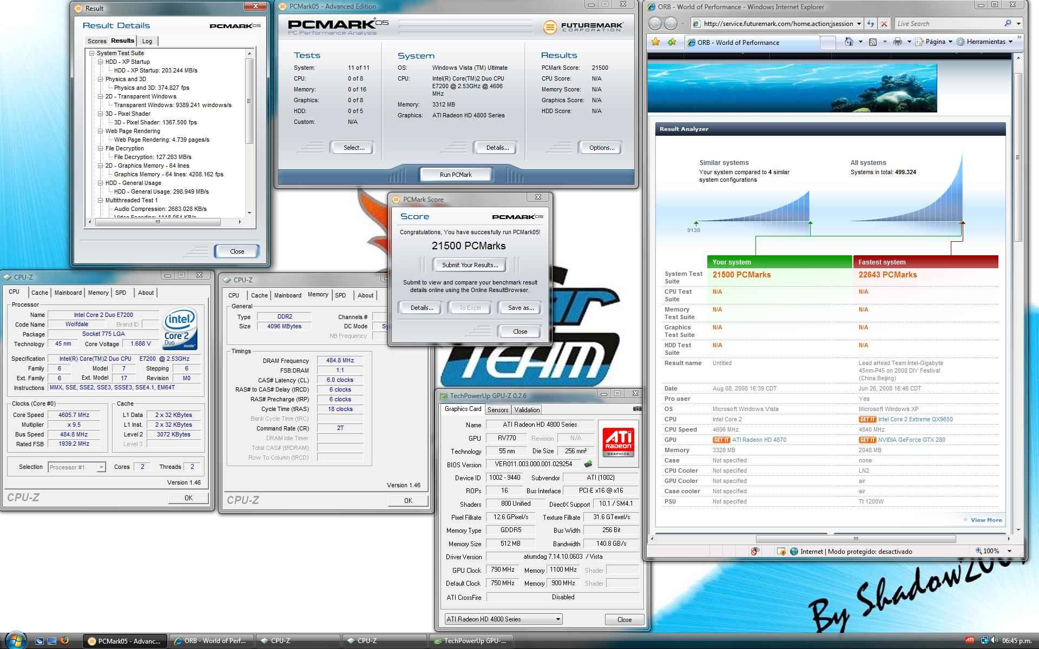This screenshot has width=1039, height=649.
Task: Click the Live Search magnifier icon
Action: pyautogui.click(x=1007, y=23)
